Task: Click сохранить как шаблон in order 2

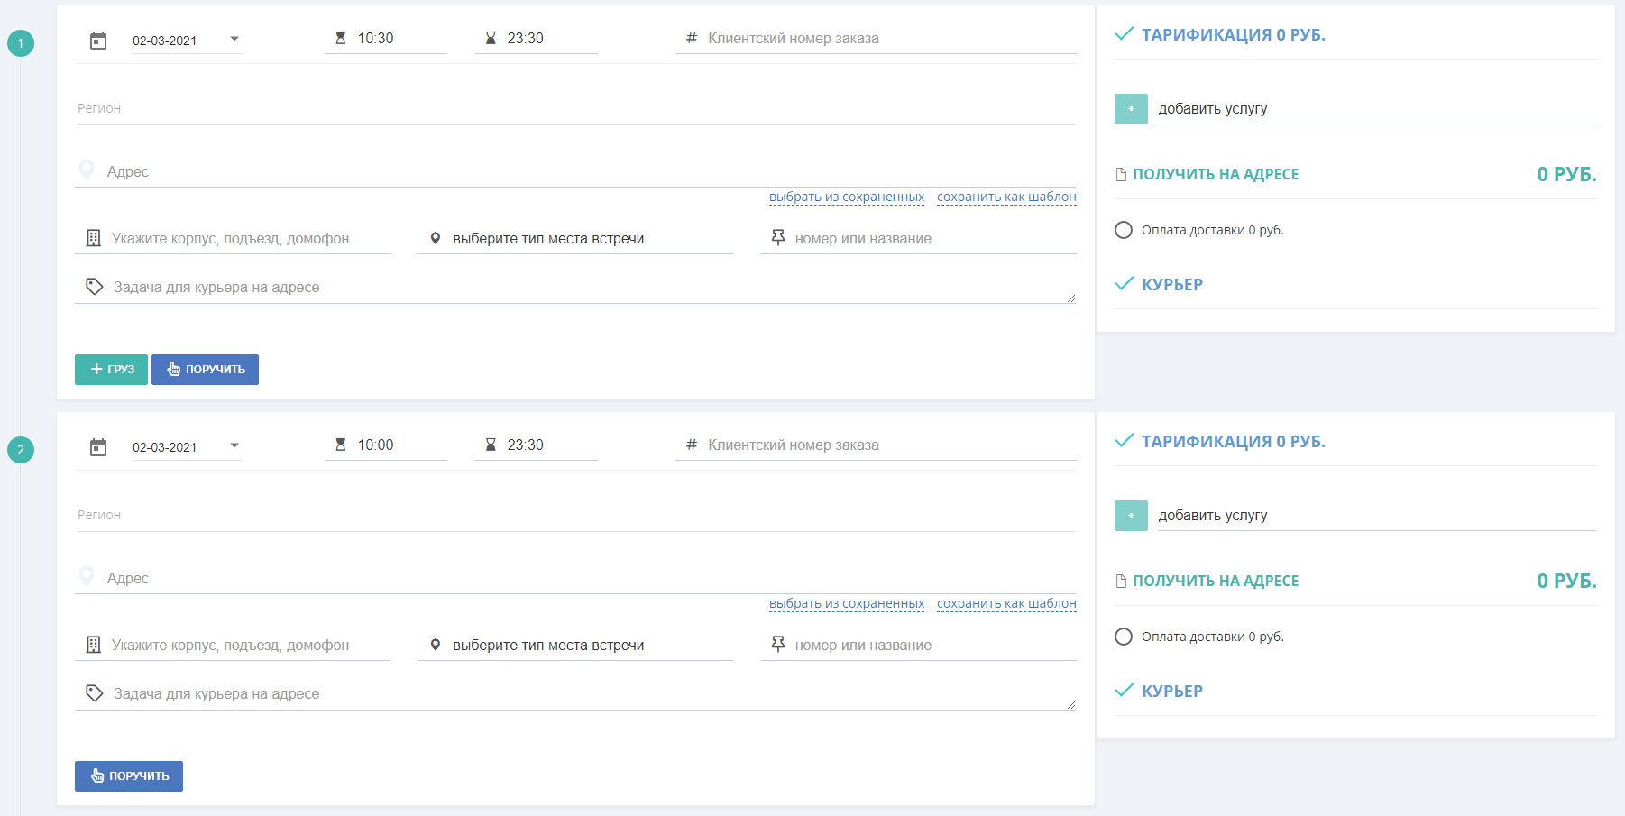Action: [1006, 603]
